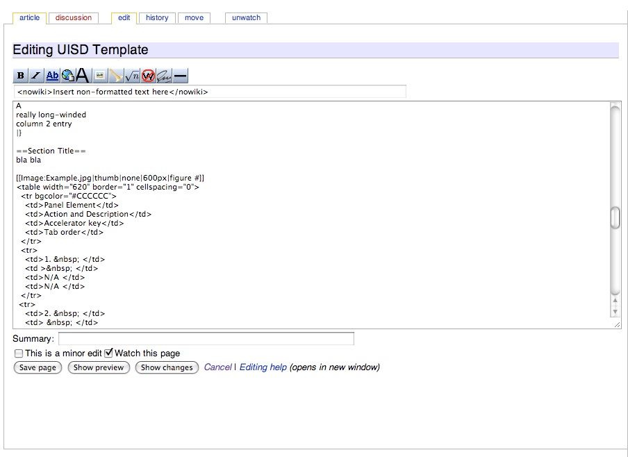Insert media file link trumpet icon
The image size is (628, 457).
(x=116, y=76)
